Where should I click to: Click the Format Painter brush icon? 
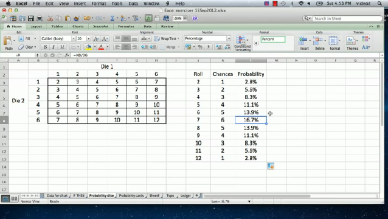pyautogui.click(x=77, y=18)
